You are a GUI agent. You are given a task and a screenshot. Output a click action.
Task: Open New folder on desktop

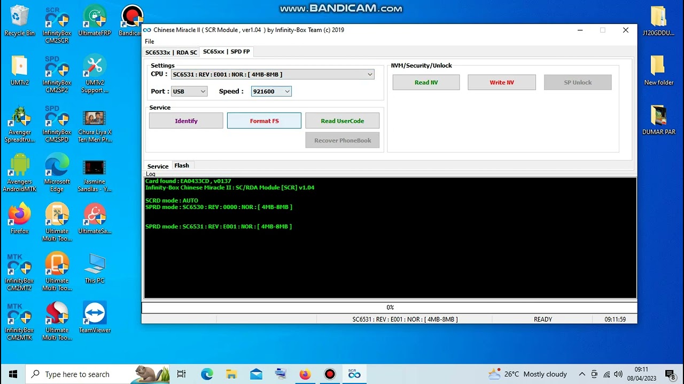coord(658,70)
